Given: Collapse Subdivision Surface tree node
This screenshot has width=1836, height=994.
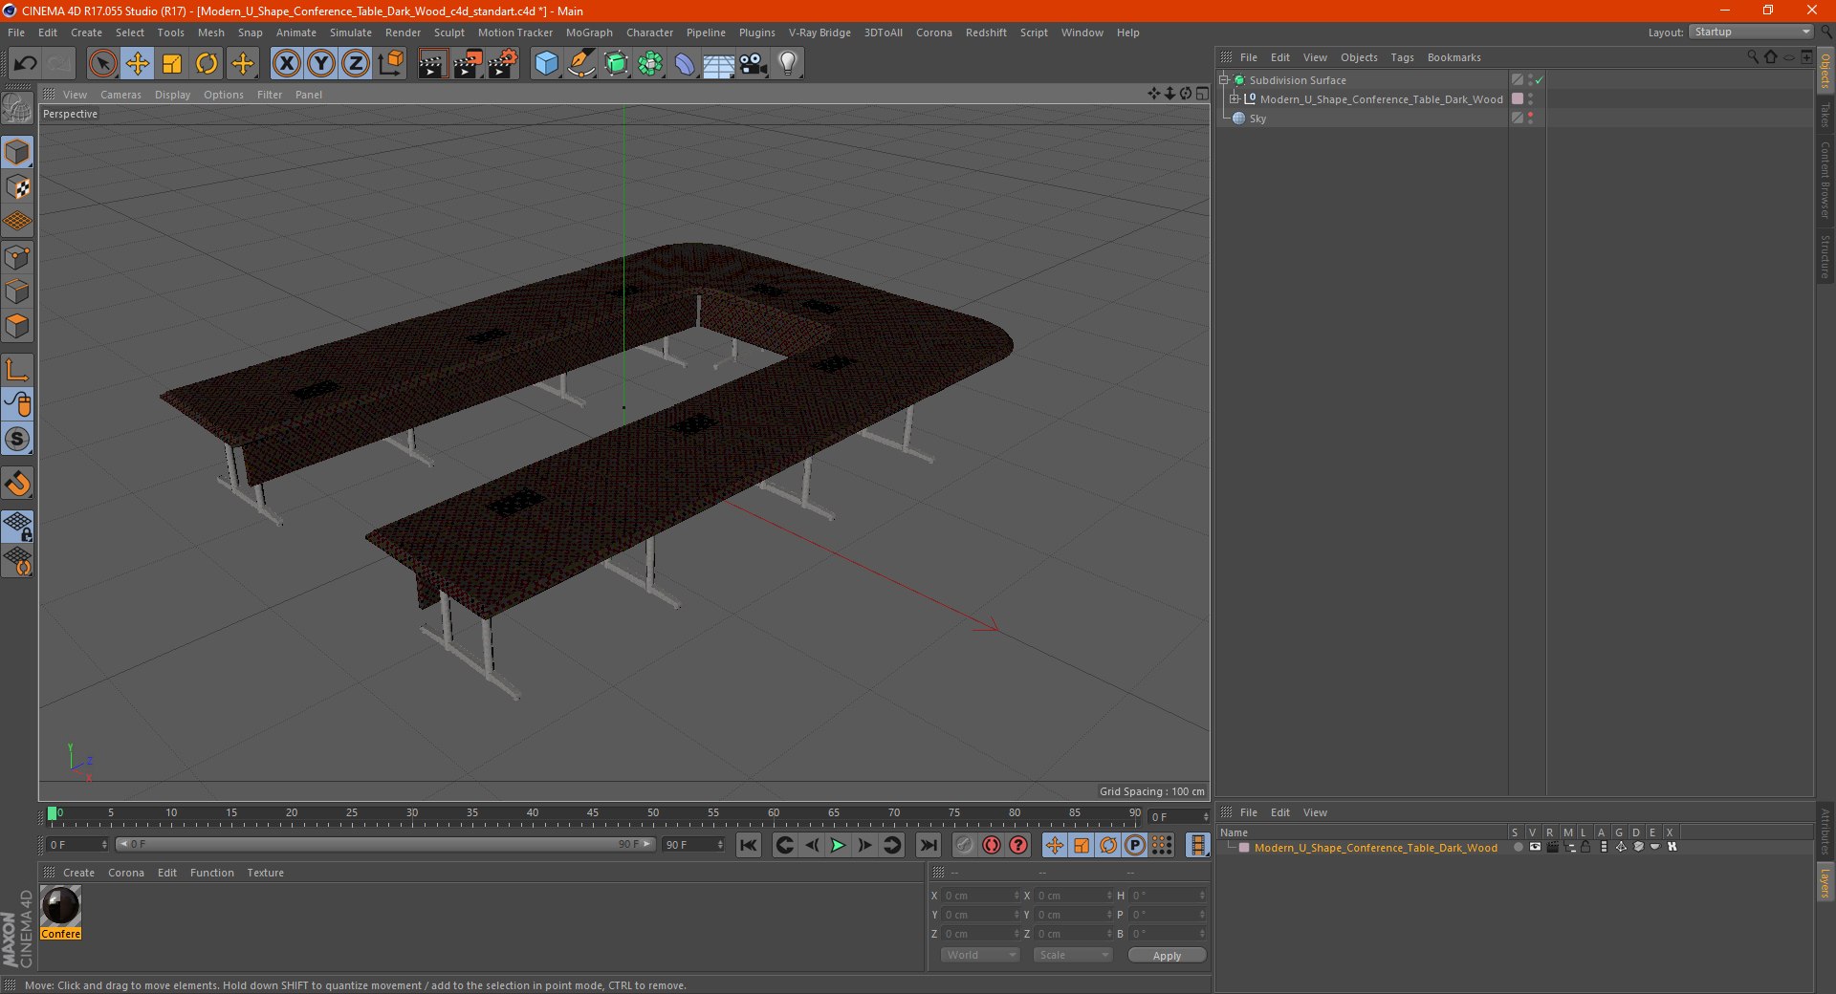Looking at the screenshot, I should (1224, 80).
